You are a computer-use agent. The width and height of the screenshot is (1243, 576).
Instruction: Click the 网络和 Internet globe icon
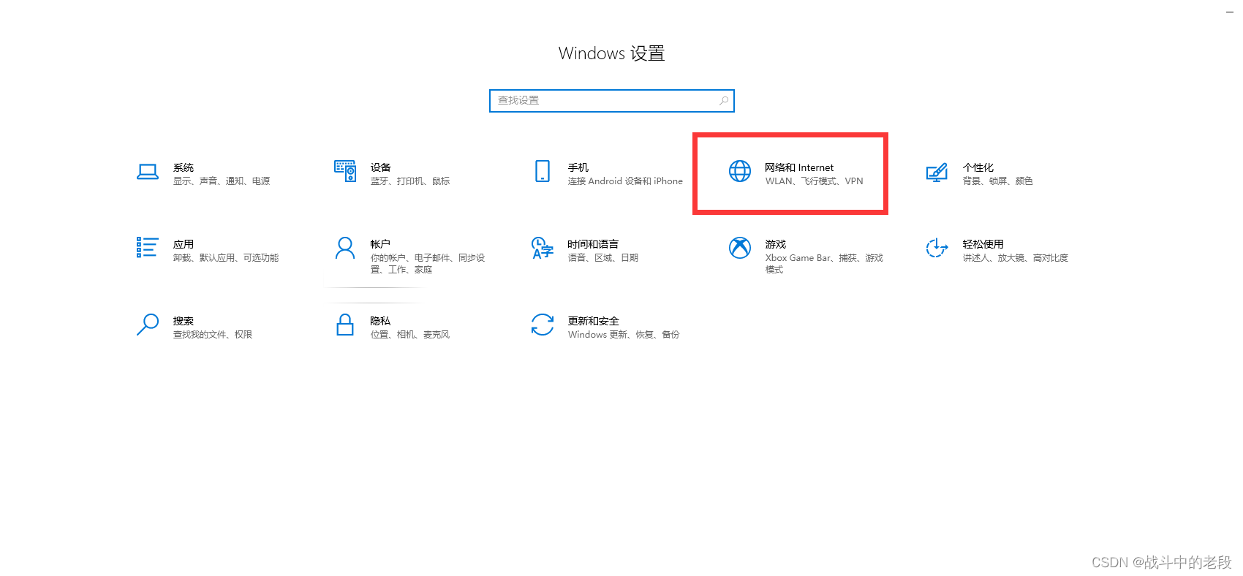[740, 171]
